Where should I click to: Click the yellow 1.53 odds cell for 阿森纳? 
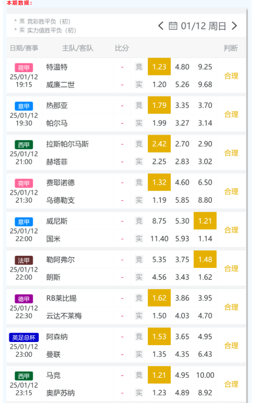point(159,336)
